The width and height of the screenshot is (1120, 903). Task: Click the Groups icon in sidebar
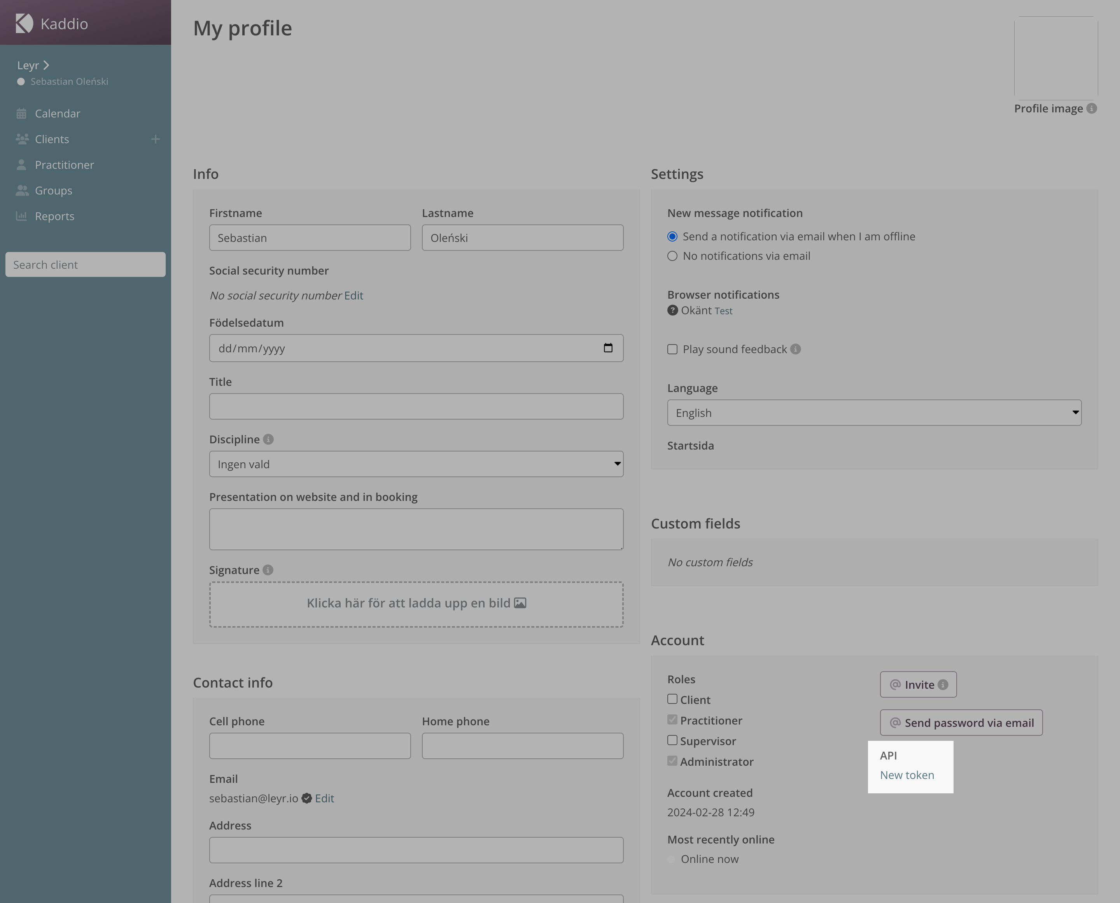22,191
